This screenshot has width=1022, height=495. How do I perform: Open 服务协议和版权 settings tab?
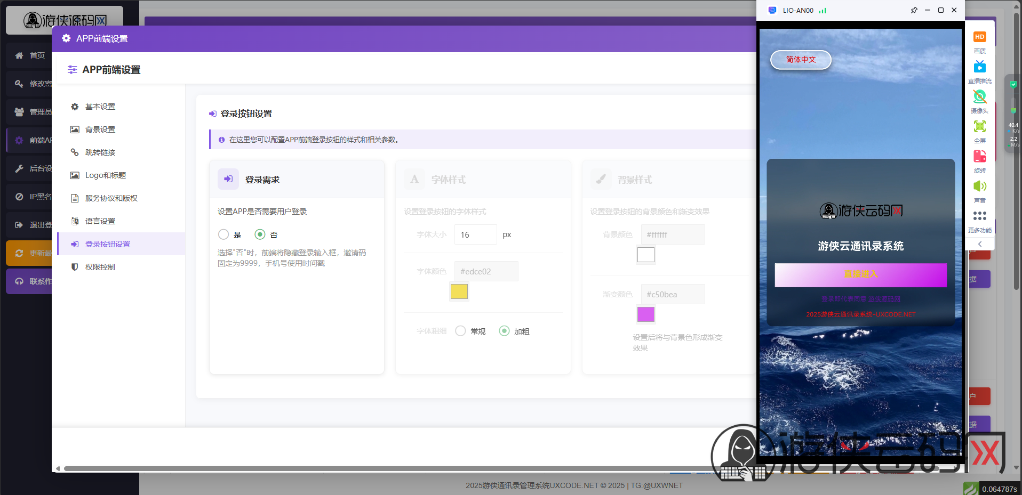coord(121,198)
